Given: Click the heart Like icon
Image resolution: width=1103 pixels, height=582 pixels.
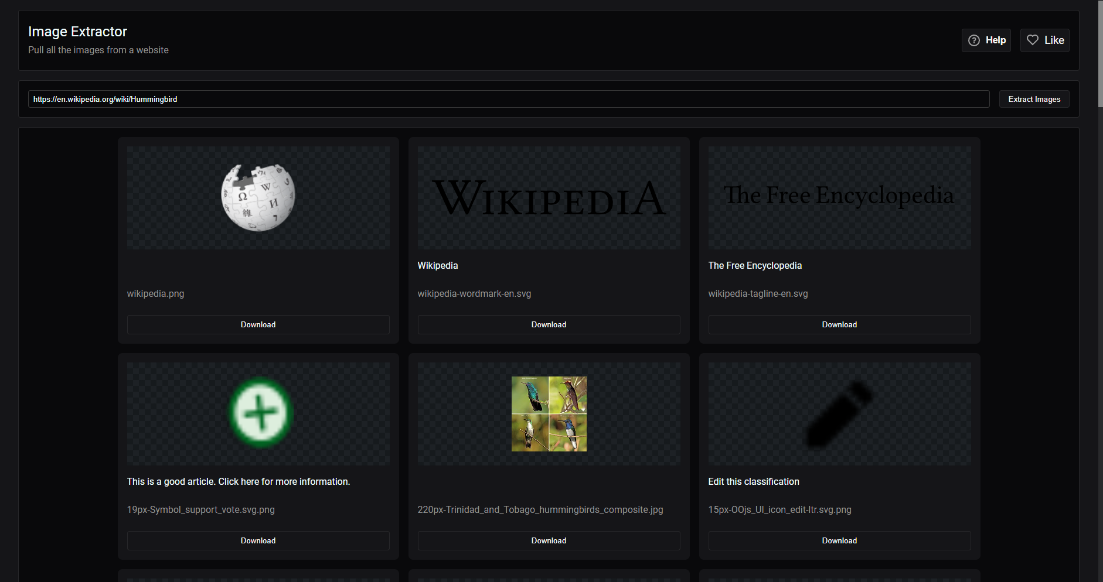Looking at the screenshot, I should click(1033, 40).
